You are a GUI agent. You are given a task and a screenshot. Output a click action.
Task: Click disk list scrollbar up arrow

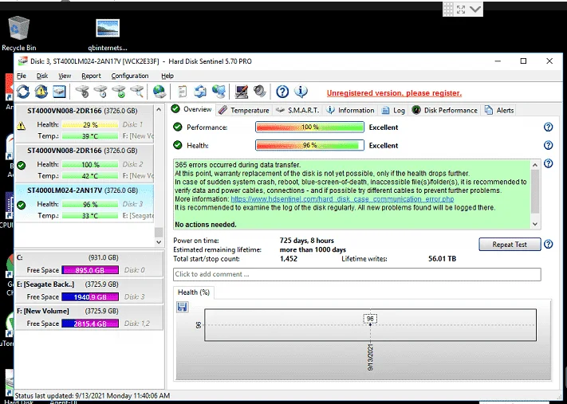pos(159,109)
